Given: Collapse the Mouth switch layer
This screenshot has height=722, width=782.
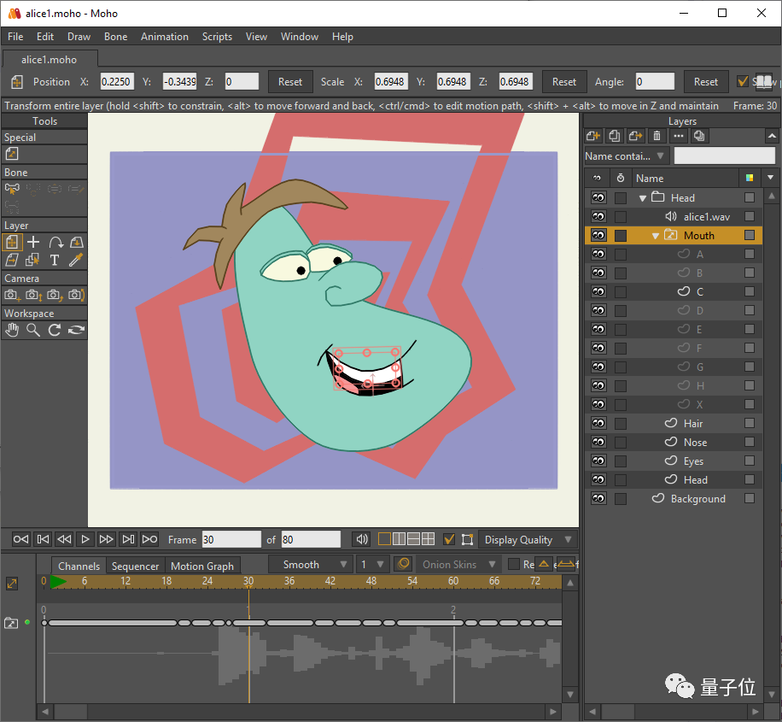Looking at the screenshot, I should tap(656, 236).
